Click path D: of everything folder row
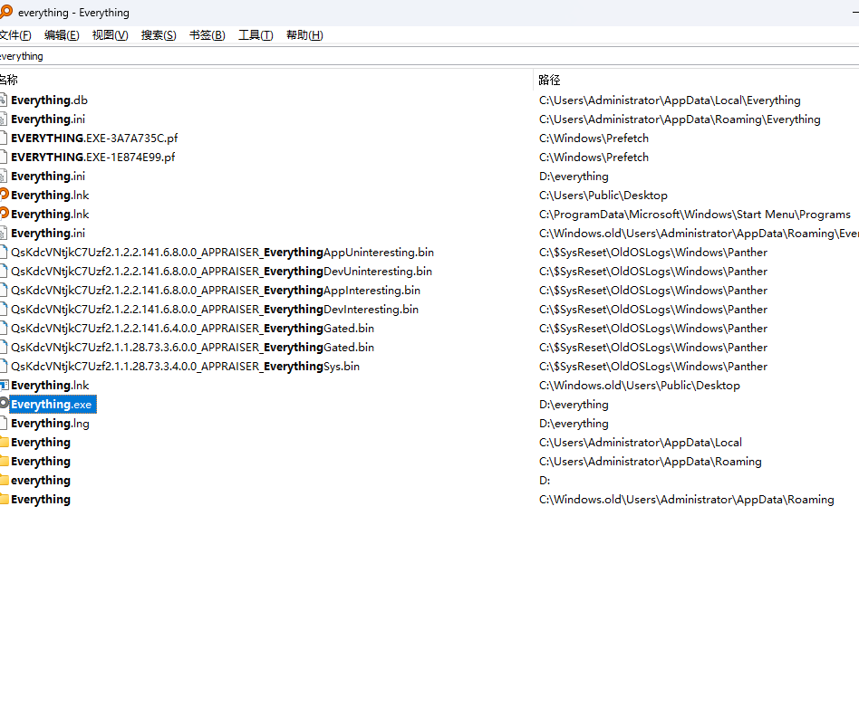 [x=545, y=481]
